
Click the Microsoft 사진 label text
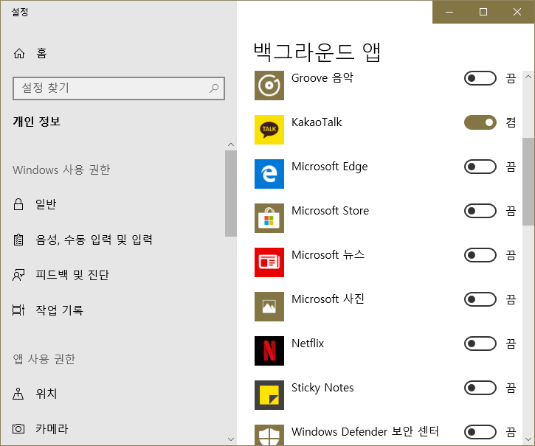click(x=328, y=299)
